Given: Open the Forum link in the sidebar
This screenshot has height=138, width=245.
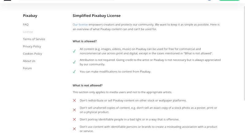Looking at the screenshot, I should pyautogui.click(x=27, y=68).
